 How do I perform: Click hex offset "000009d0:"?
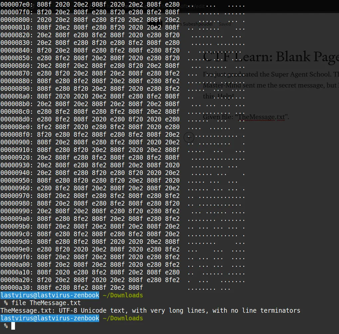[x=17, y=242]
